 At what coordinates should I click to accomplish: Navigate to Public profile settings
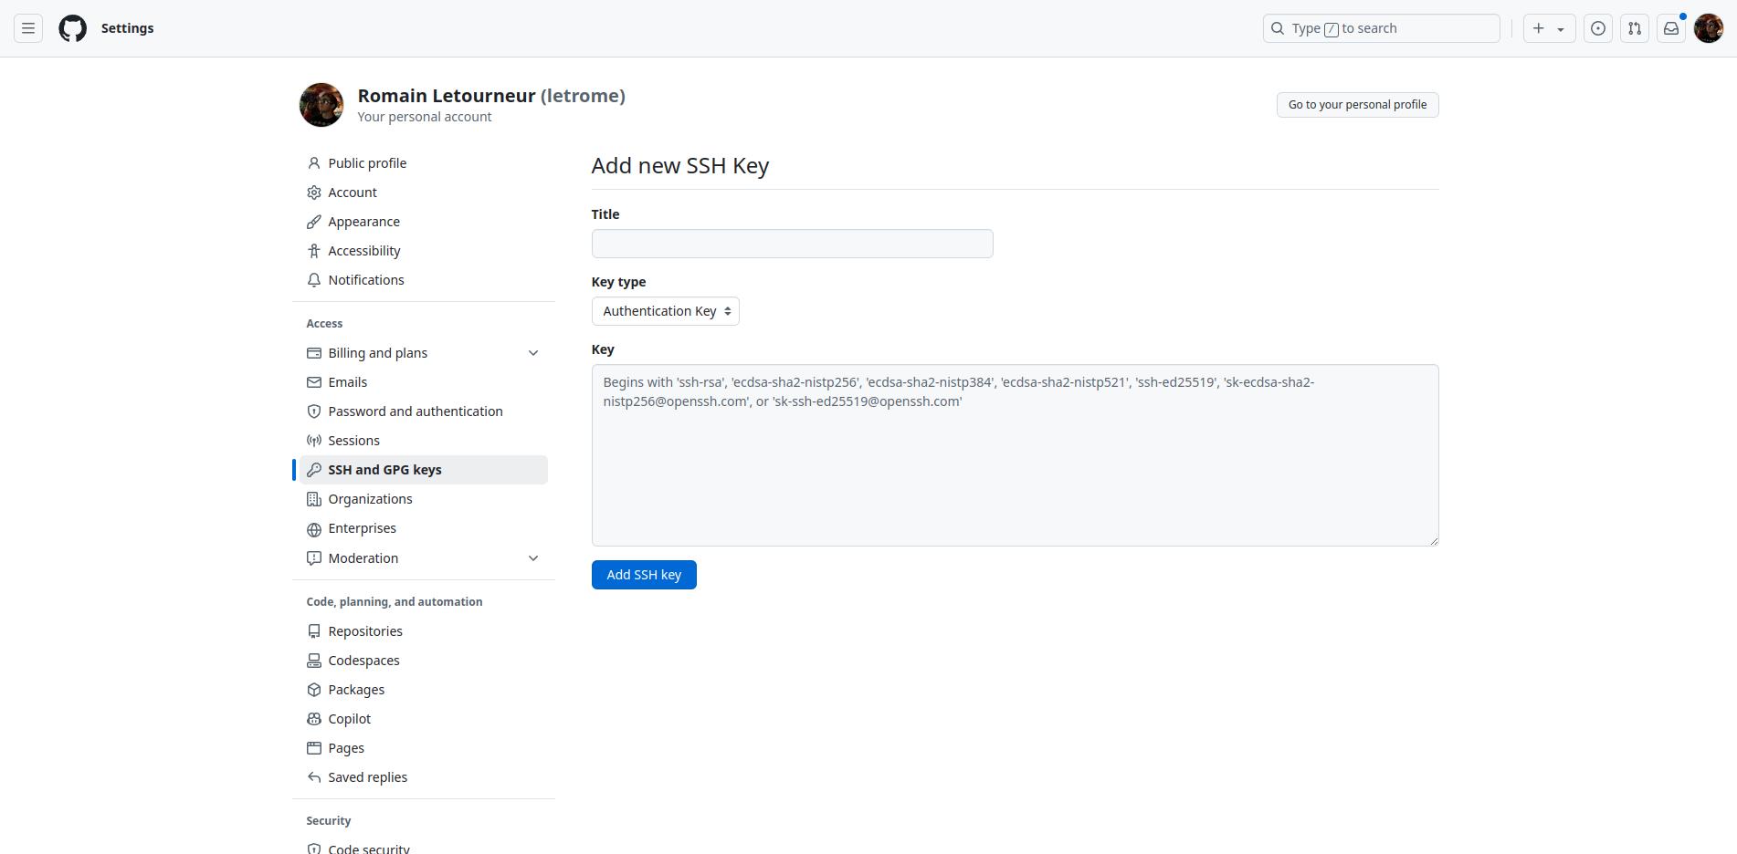tap(367, 162)
